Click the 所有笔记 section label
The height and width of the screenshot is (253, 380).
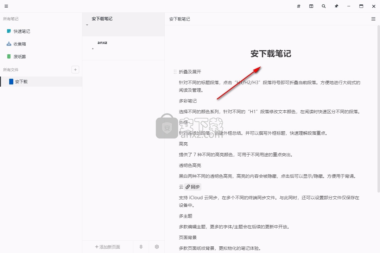pos(11,19)
